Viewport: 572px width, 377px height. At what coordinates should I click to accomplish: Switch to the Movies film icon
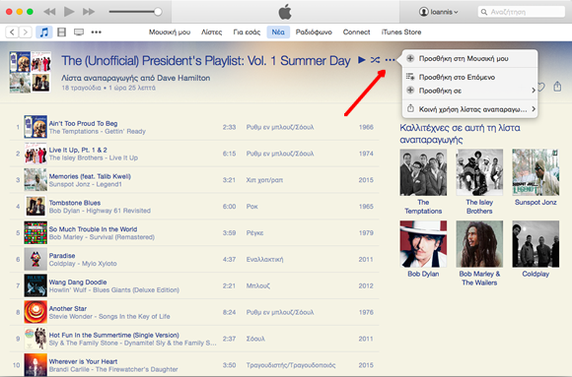coord(62,32)
